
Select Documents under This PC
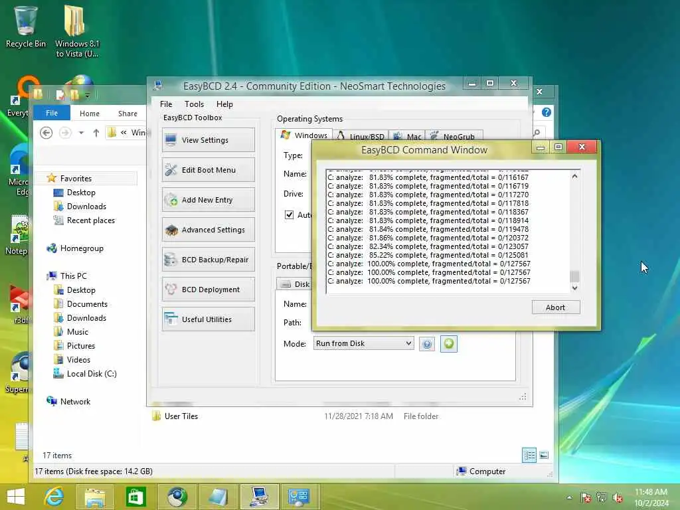click(x=87, y=304)
